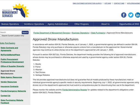Open DMS Customer Satisfaction Survey link
This screenshot has width=140, height=105.
coord(87,3)
